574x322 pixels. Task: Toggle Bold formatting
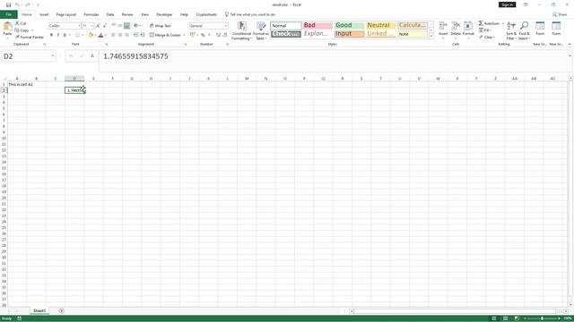click(x=51, y=35)
